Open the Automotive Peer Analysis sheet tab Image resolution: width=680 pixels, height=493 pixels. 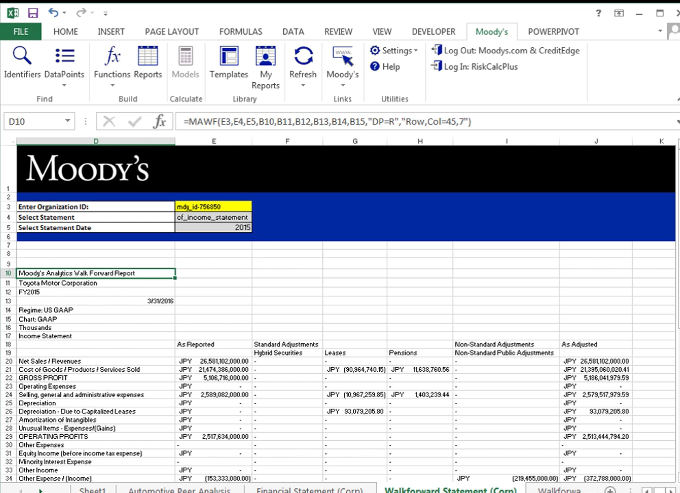point(179,490)
